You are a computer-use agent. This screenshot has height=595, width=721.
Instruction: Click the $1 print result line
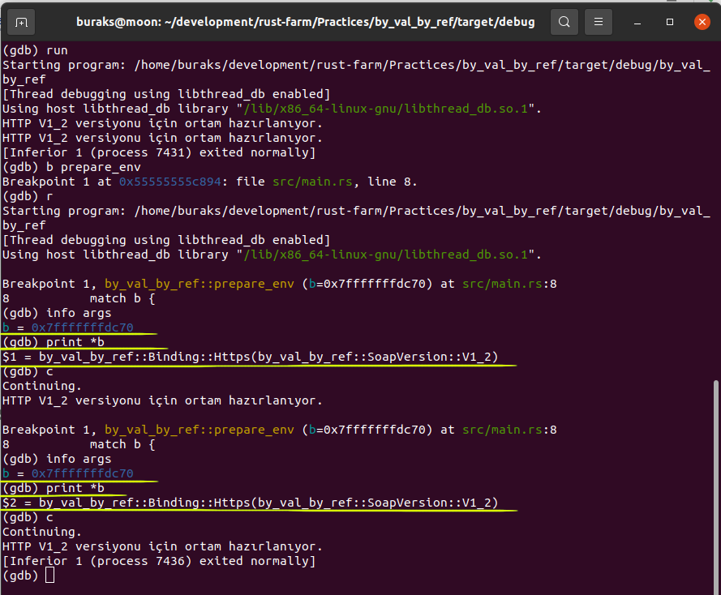tap(250, 357)
